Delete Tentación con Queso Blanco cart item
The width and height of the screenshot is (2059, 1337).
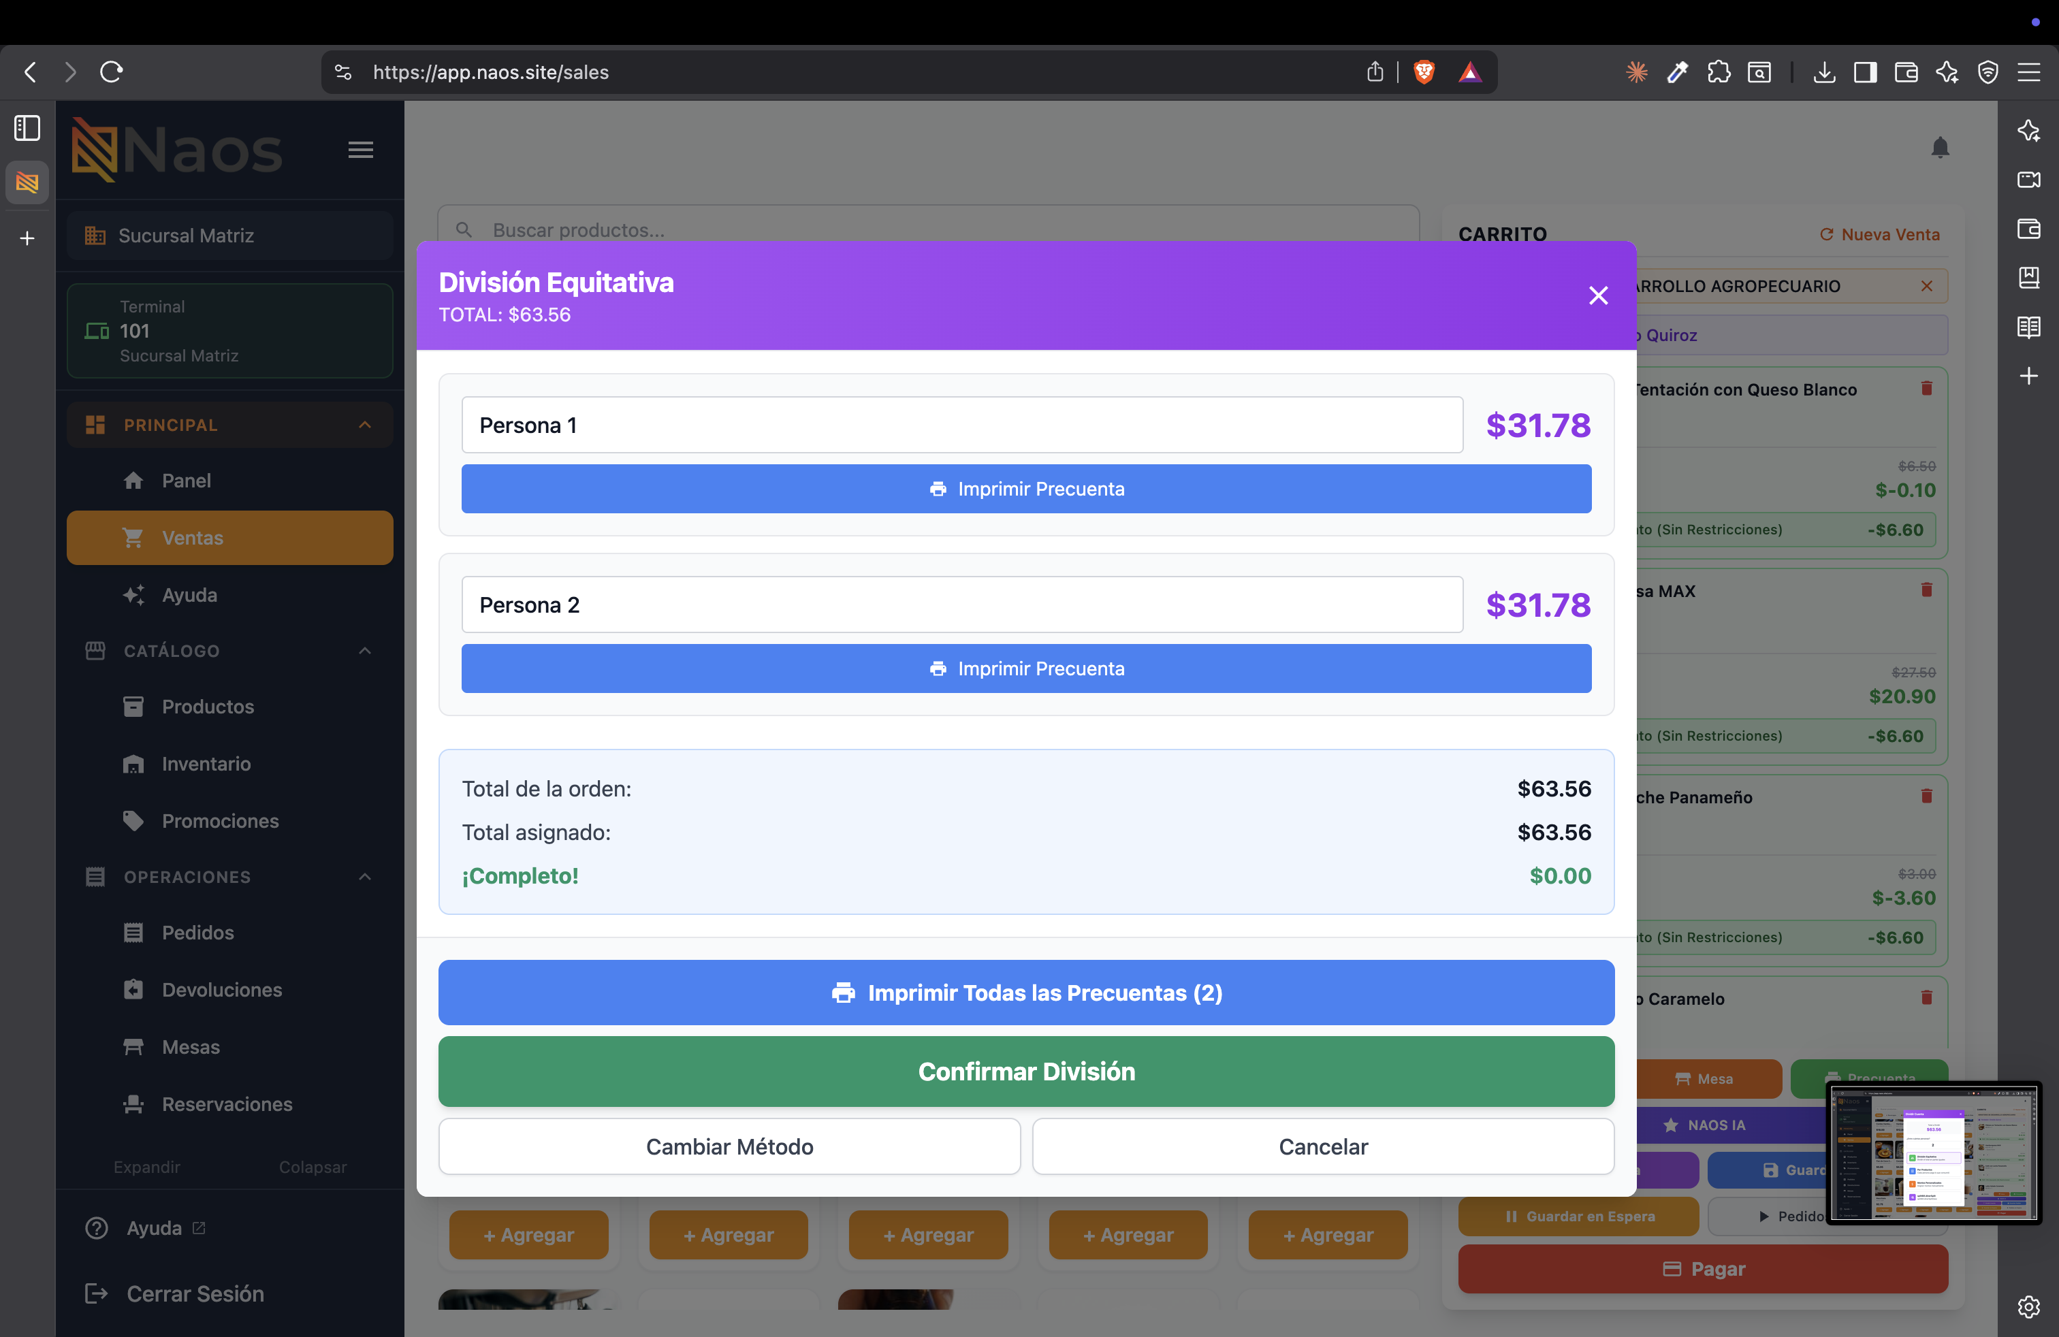pos(1927,388)
